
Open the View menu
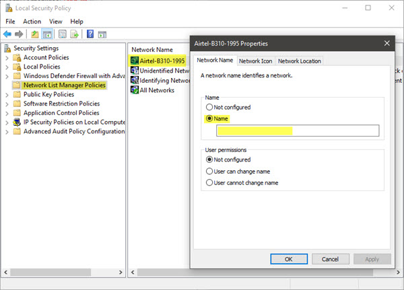[x=56, y=22]
